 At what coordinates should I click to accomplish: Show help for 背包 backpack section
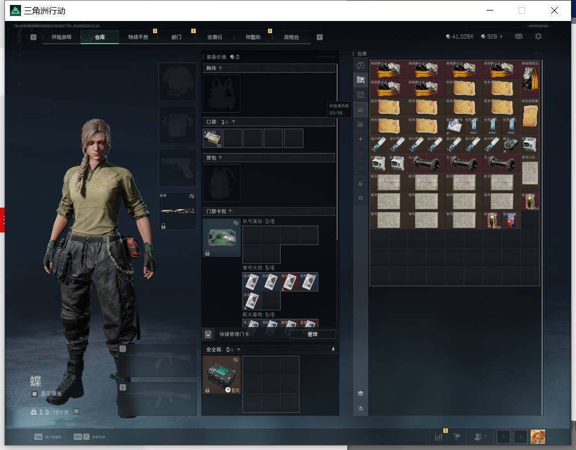point(220,158)
